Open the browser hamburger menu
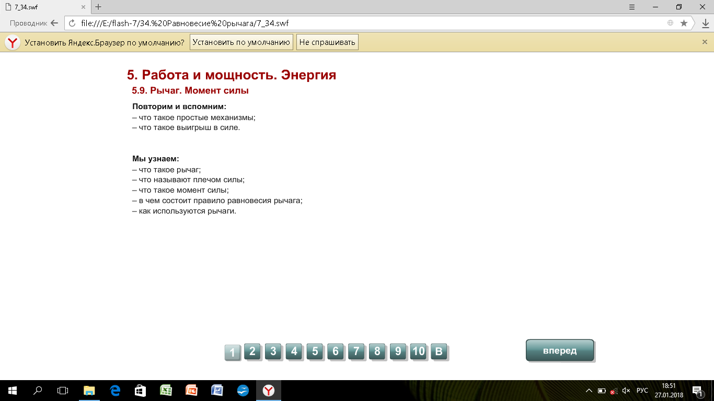Screen dimensions: 714x401 [x=632, y=7]
